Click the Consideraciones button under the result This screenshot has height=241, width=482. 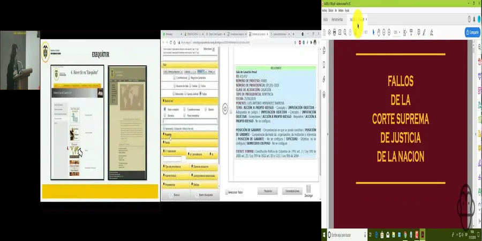tap(292, 191)
